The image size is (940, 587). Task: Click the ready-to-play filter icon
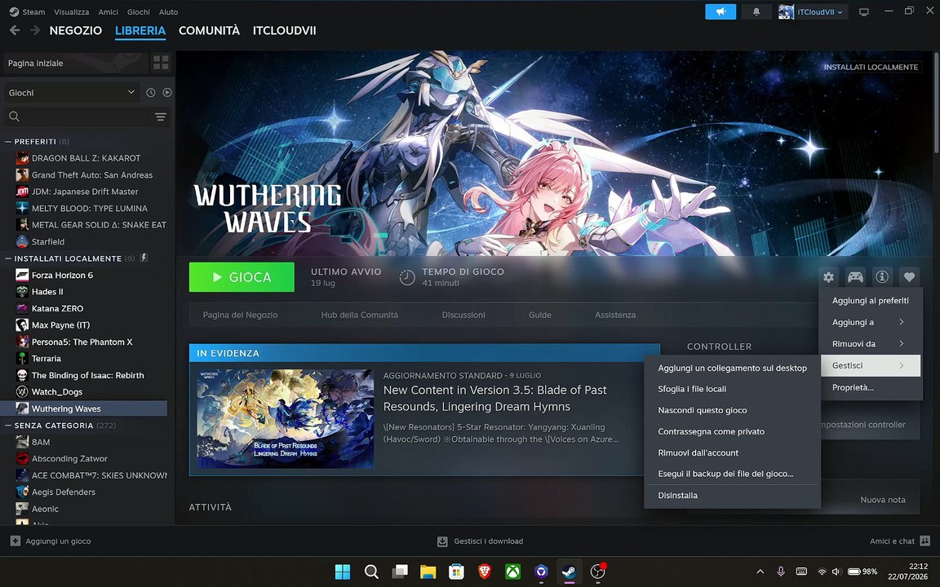[167, 92]
